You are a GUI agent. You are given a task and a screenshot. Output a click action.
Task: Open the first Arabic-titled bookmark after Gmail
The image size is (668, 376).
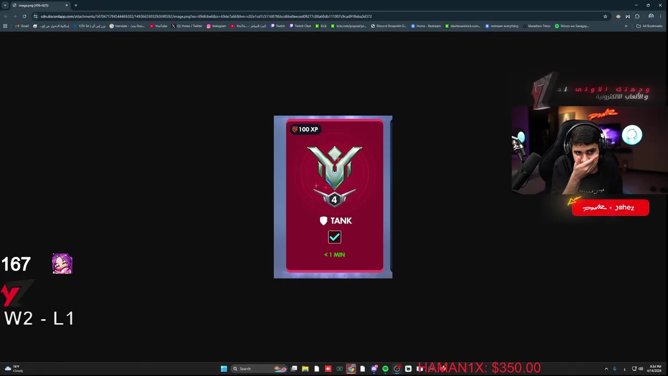point(51,26)
